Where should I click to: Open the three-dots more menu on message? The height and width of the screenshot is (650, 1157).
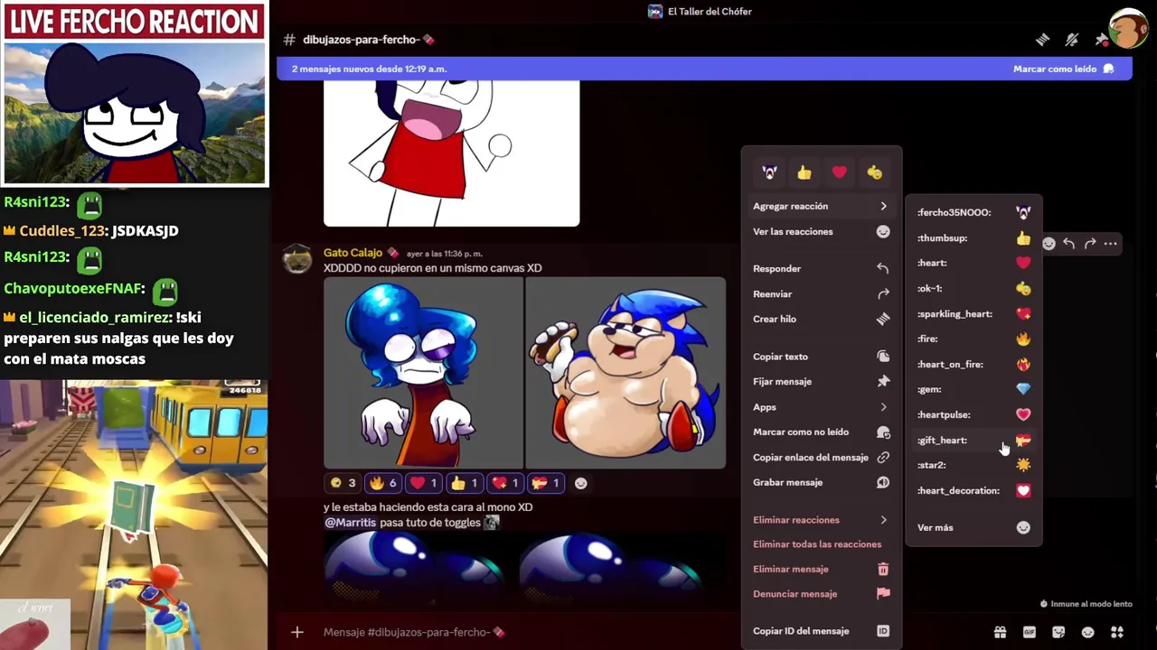coord(1111,243)
